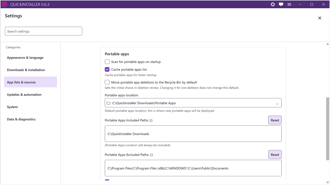
Task: Browse for portable apps location via ellipsis
Action: (277, 103)
